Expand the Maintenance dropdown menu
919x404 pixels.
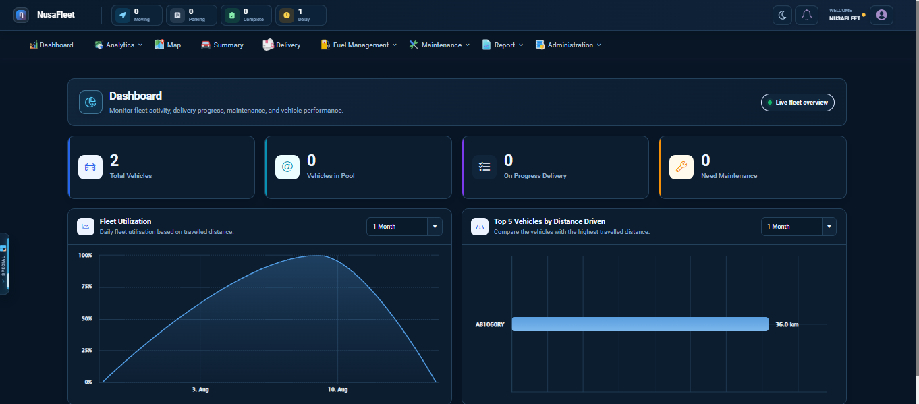tap(439, 45)
